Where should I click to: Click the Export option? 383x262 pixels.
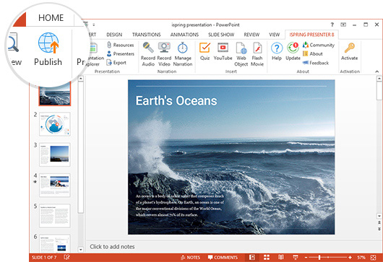click(116, 63)
